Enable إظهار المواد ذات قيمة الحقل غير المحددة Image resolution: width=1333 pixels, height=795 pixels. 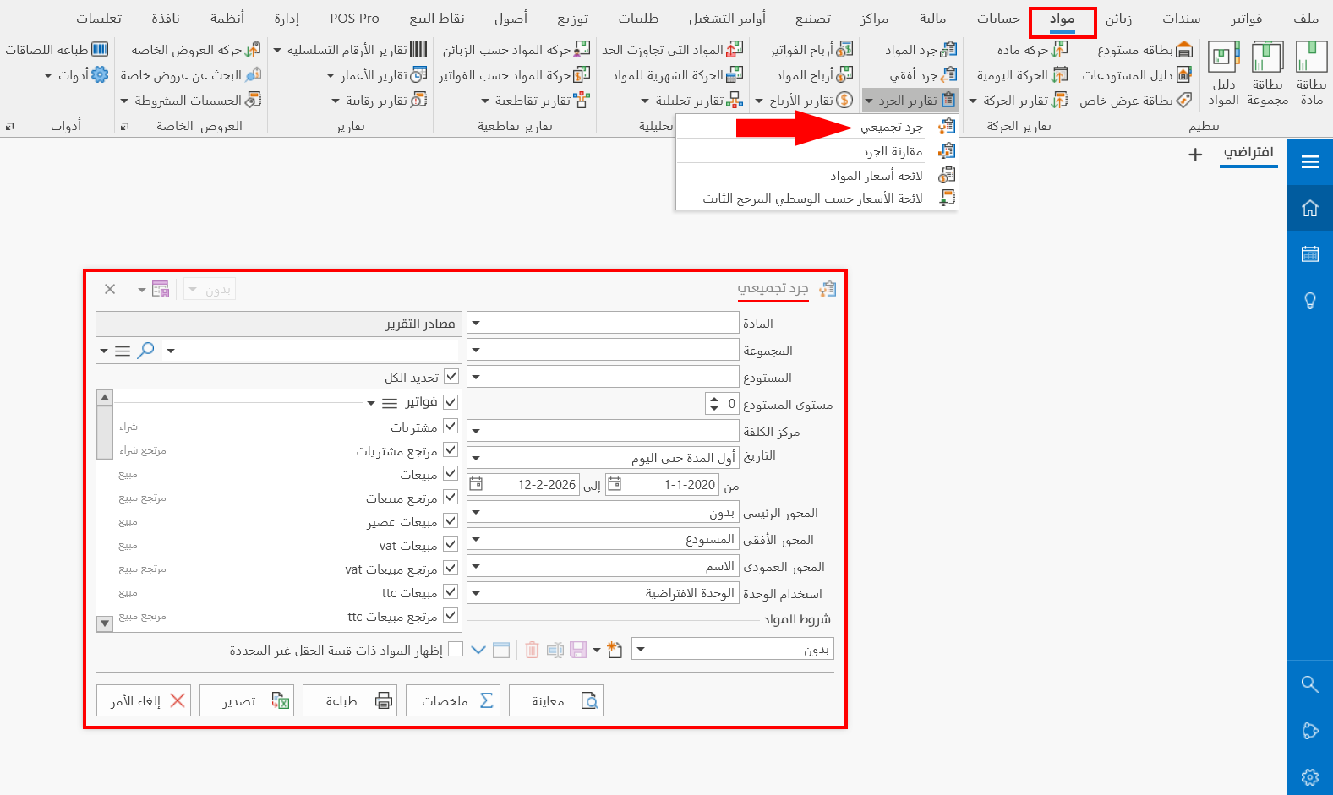pos(456,649)
